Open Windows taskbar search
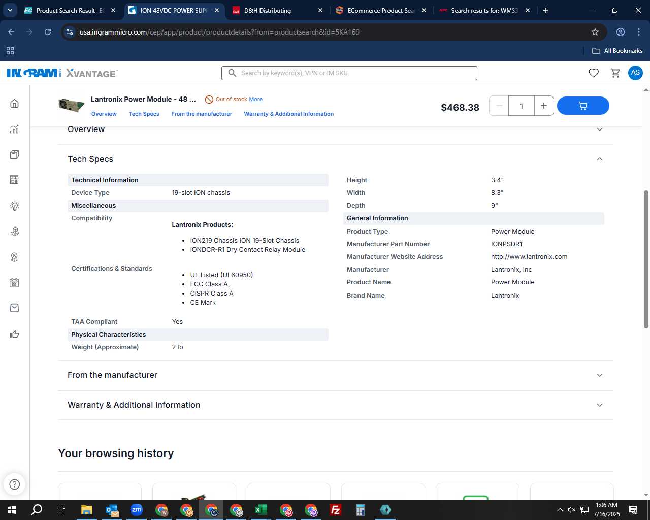The width and height of the screenshot is (650, 520). click(x=37, y=510)
